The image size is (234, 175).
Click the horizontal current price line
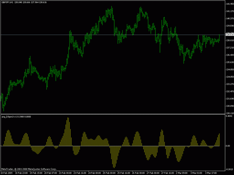[x=113, y=35]
